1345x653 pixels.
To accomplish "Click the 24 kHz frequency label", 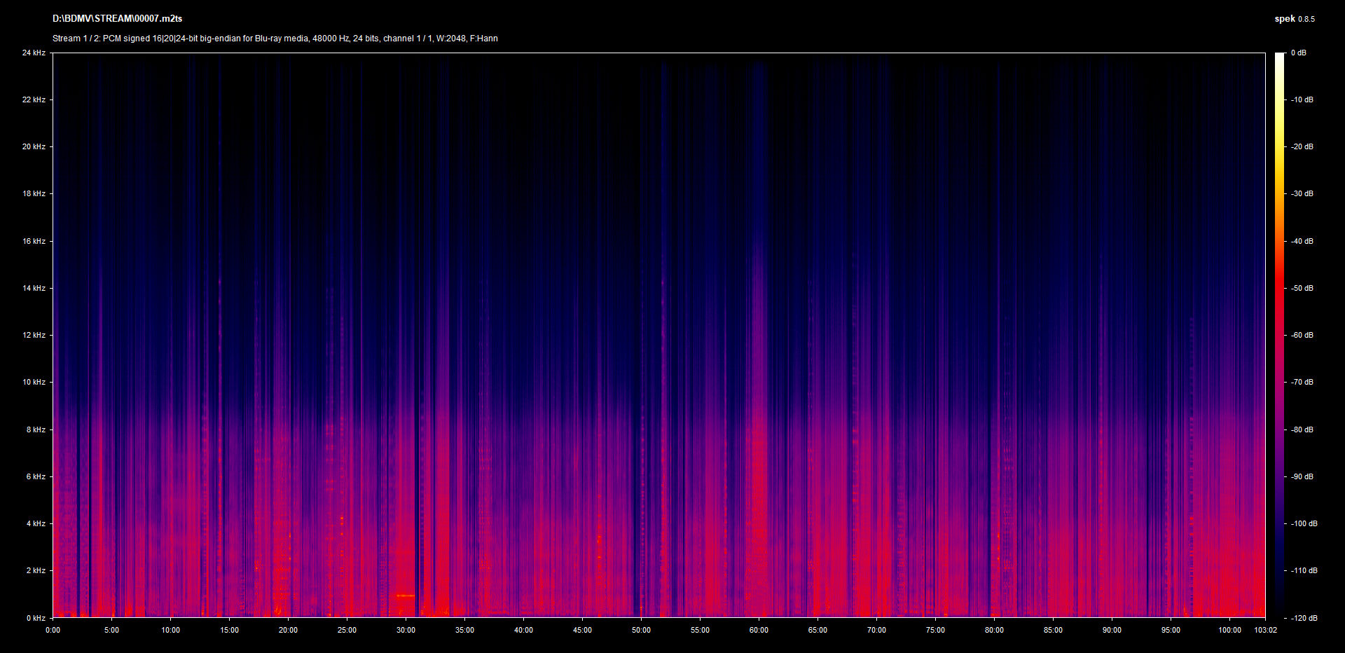I will (34, 53).
